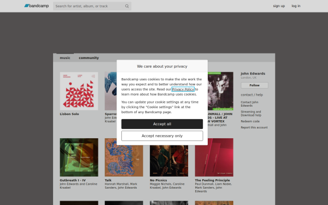
Task: Open the log in link
Action: pyautogui.click(x=296, y=6)
